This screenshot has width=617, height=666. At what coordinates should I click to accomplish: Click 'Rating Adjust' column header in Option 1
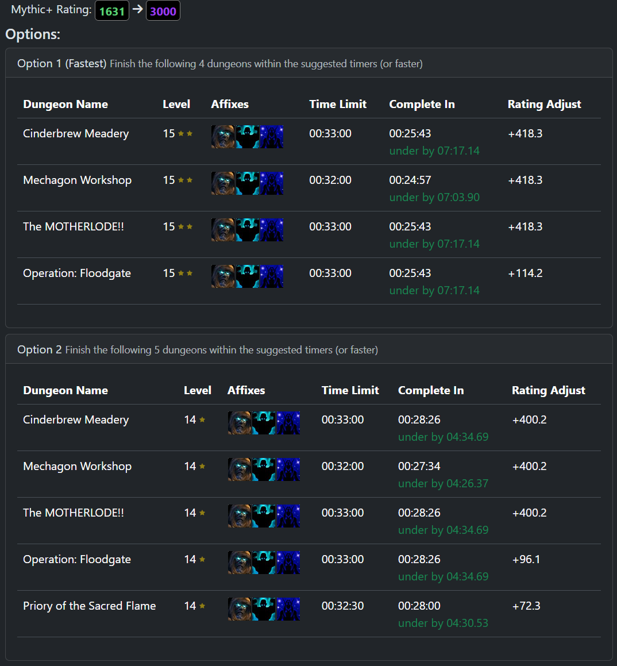pyautogui.click(x=545, y=105)
